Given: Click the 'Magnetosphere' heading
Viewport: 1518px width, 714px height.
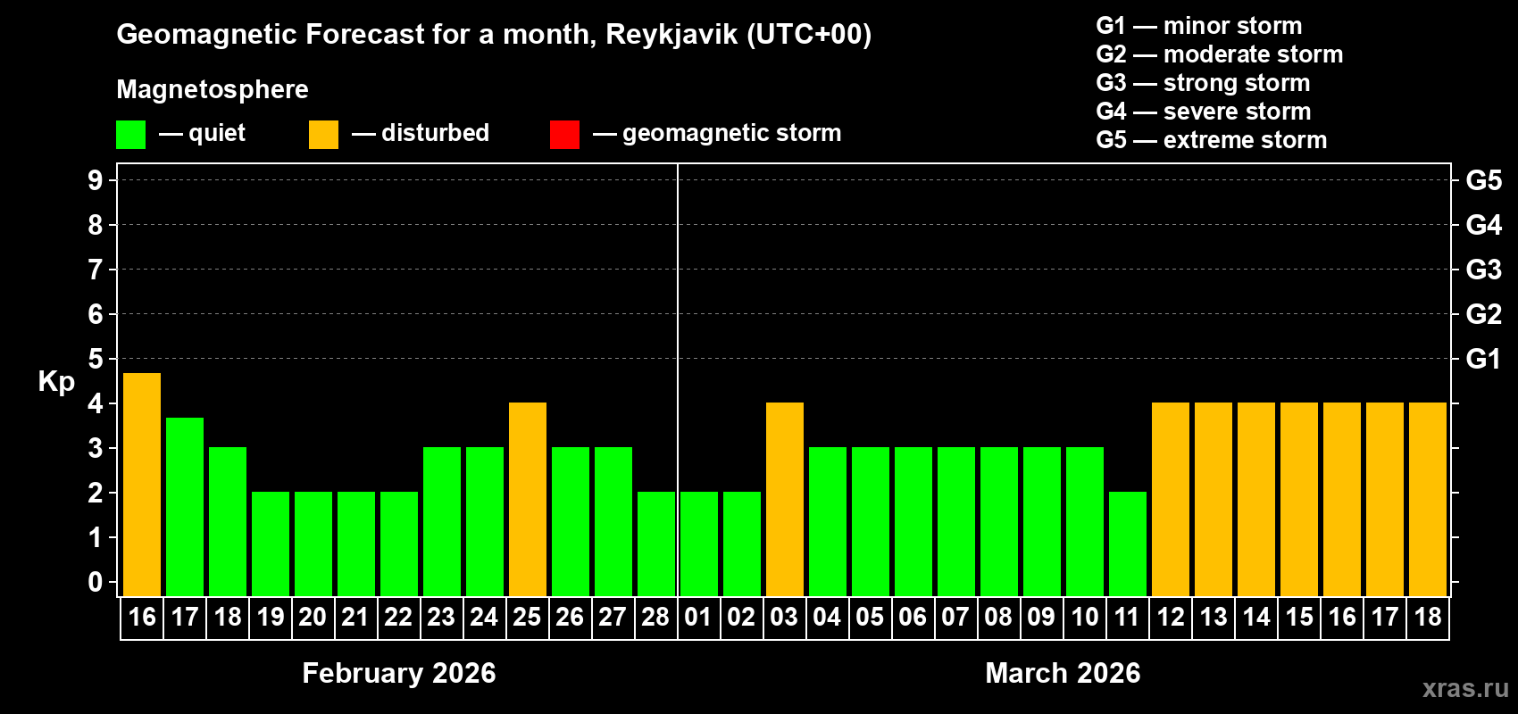Looking at the screenshot, I should point(213,89).
